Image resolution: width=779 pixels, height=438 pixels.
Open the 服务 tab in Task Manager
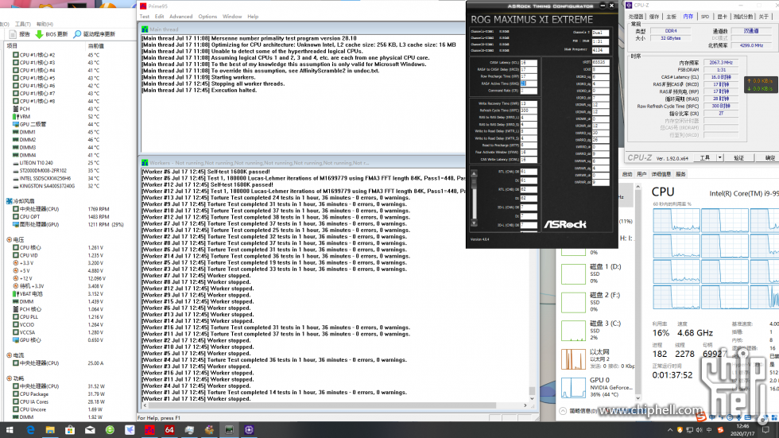(680, 174)
